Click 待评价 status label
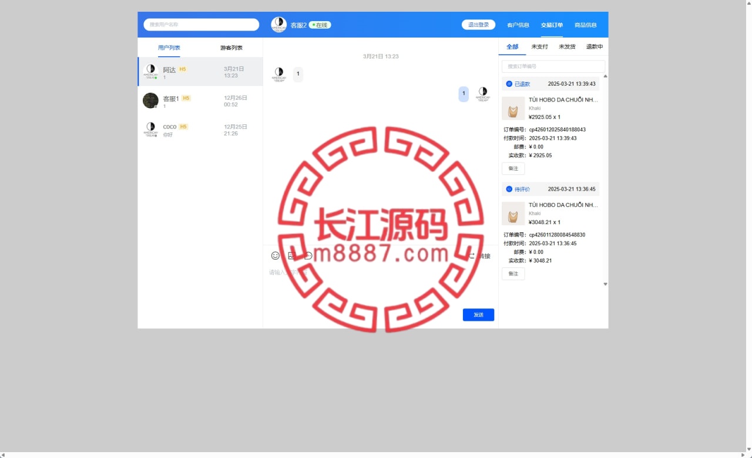 (522, 189)
